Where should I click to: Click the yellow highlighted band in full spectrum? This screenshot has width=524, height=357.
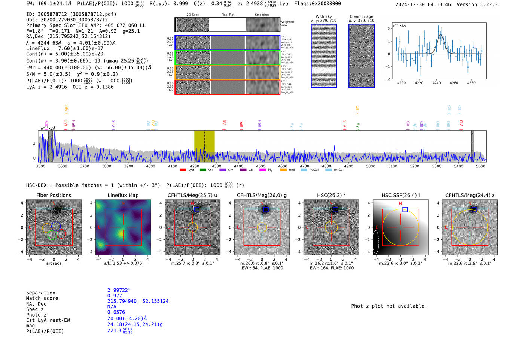coord(204,146)
